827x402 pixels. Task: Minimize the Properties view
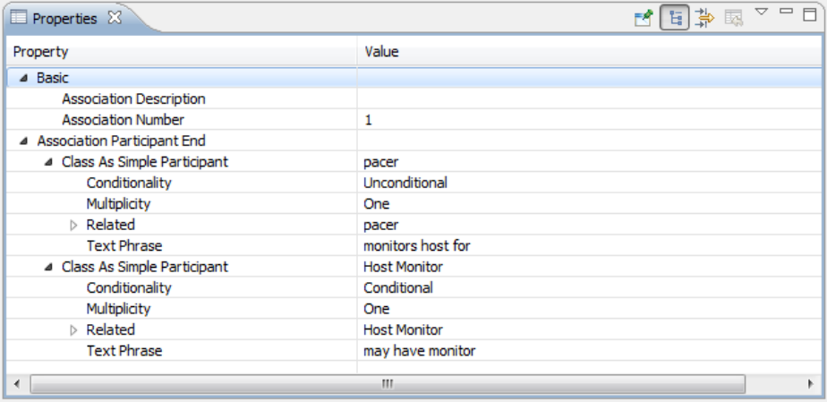point(786,12)
